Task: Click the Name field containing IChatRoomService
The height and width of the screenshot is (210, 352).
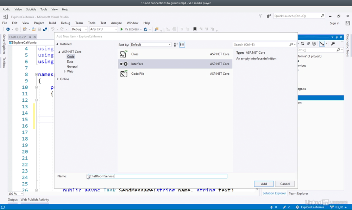Action: click(157, 176)
